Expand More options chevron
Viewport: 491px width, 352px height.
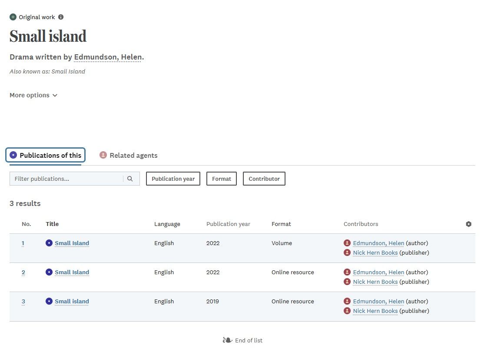coord(55,95)
